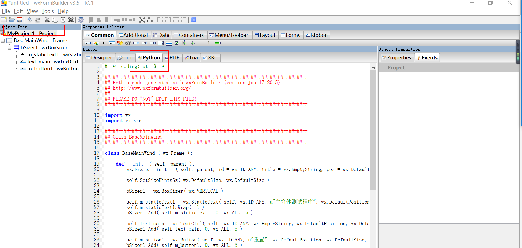Click the code editor scroll up arrow
Viewport: 522px width, 248px height.
click(x=373, y=67)
